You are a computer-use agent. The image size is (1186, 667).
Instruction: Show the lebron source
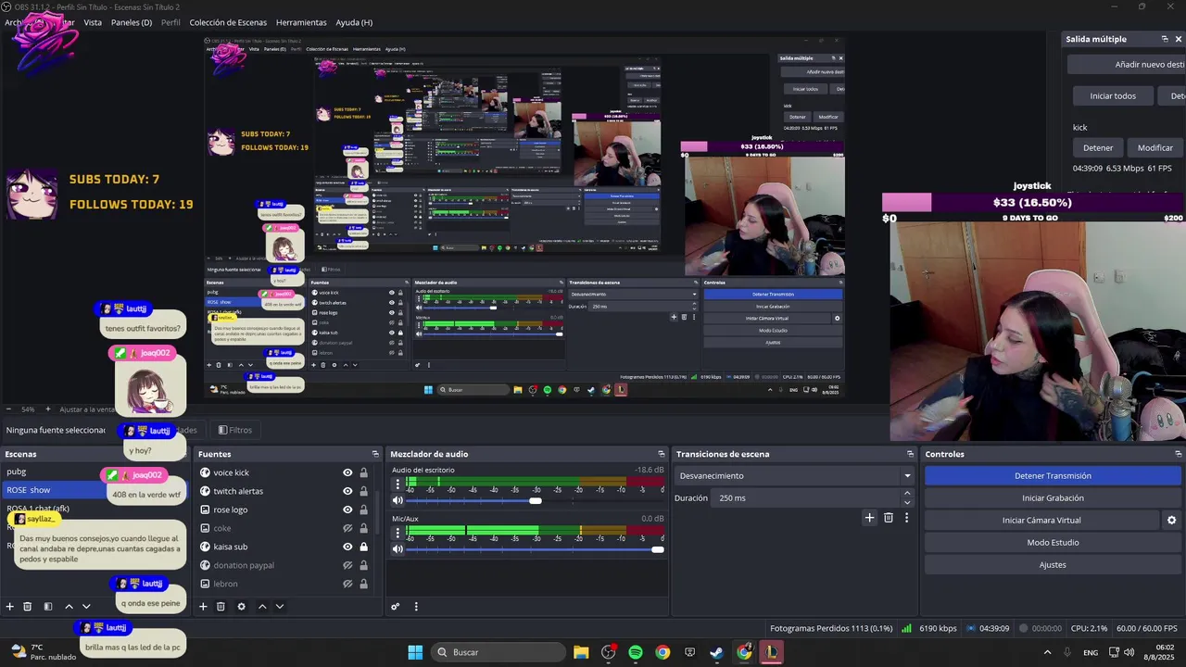tap(347, 584)
